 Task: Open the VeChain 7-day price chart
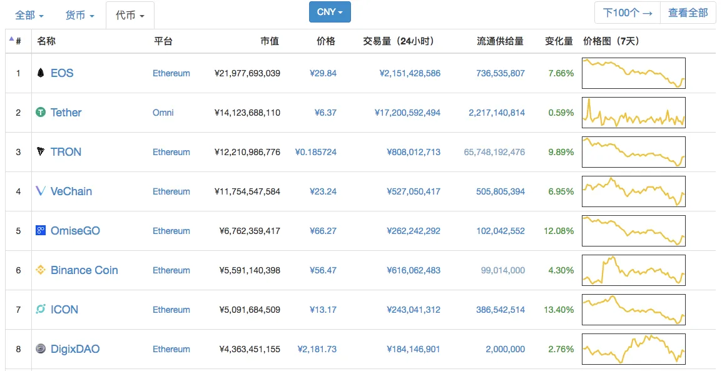634,191
